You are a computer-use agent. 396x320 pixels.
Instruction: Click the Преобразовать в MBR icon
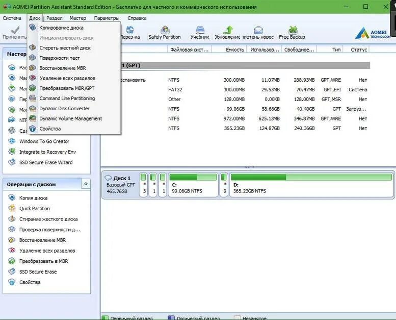pyautogui.click(x=12, y=261)
